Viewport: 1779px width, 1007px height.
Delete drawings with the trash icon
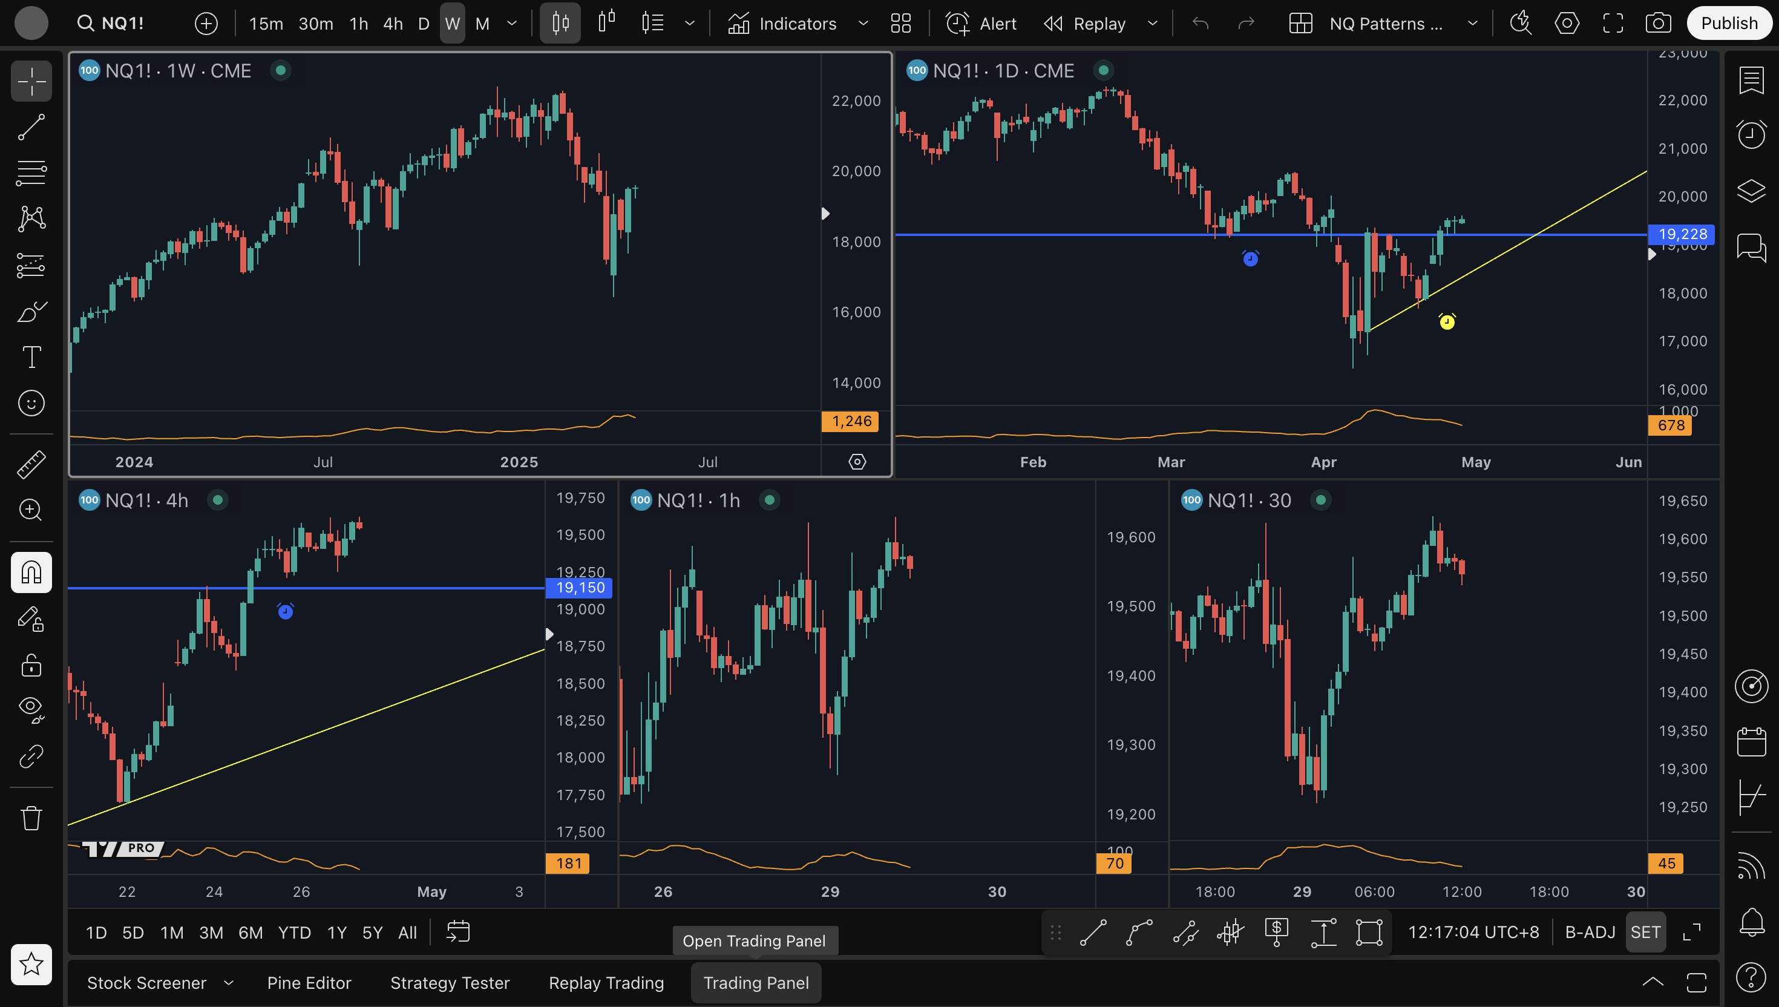coord(31,818)
